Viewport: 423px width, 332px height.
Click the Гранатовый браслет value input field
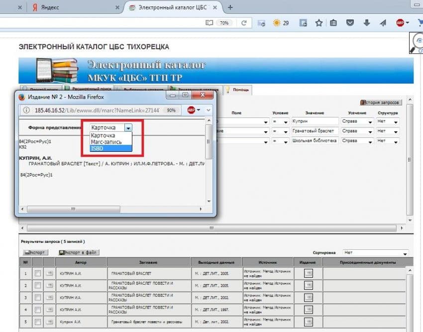coord(315,131)
